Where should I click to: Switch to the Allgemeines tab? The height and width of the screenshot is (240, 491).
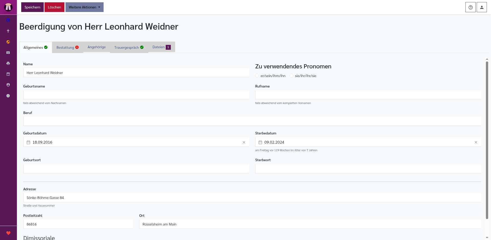pos(36,47)
